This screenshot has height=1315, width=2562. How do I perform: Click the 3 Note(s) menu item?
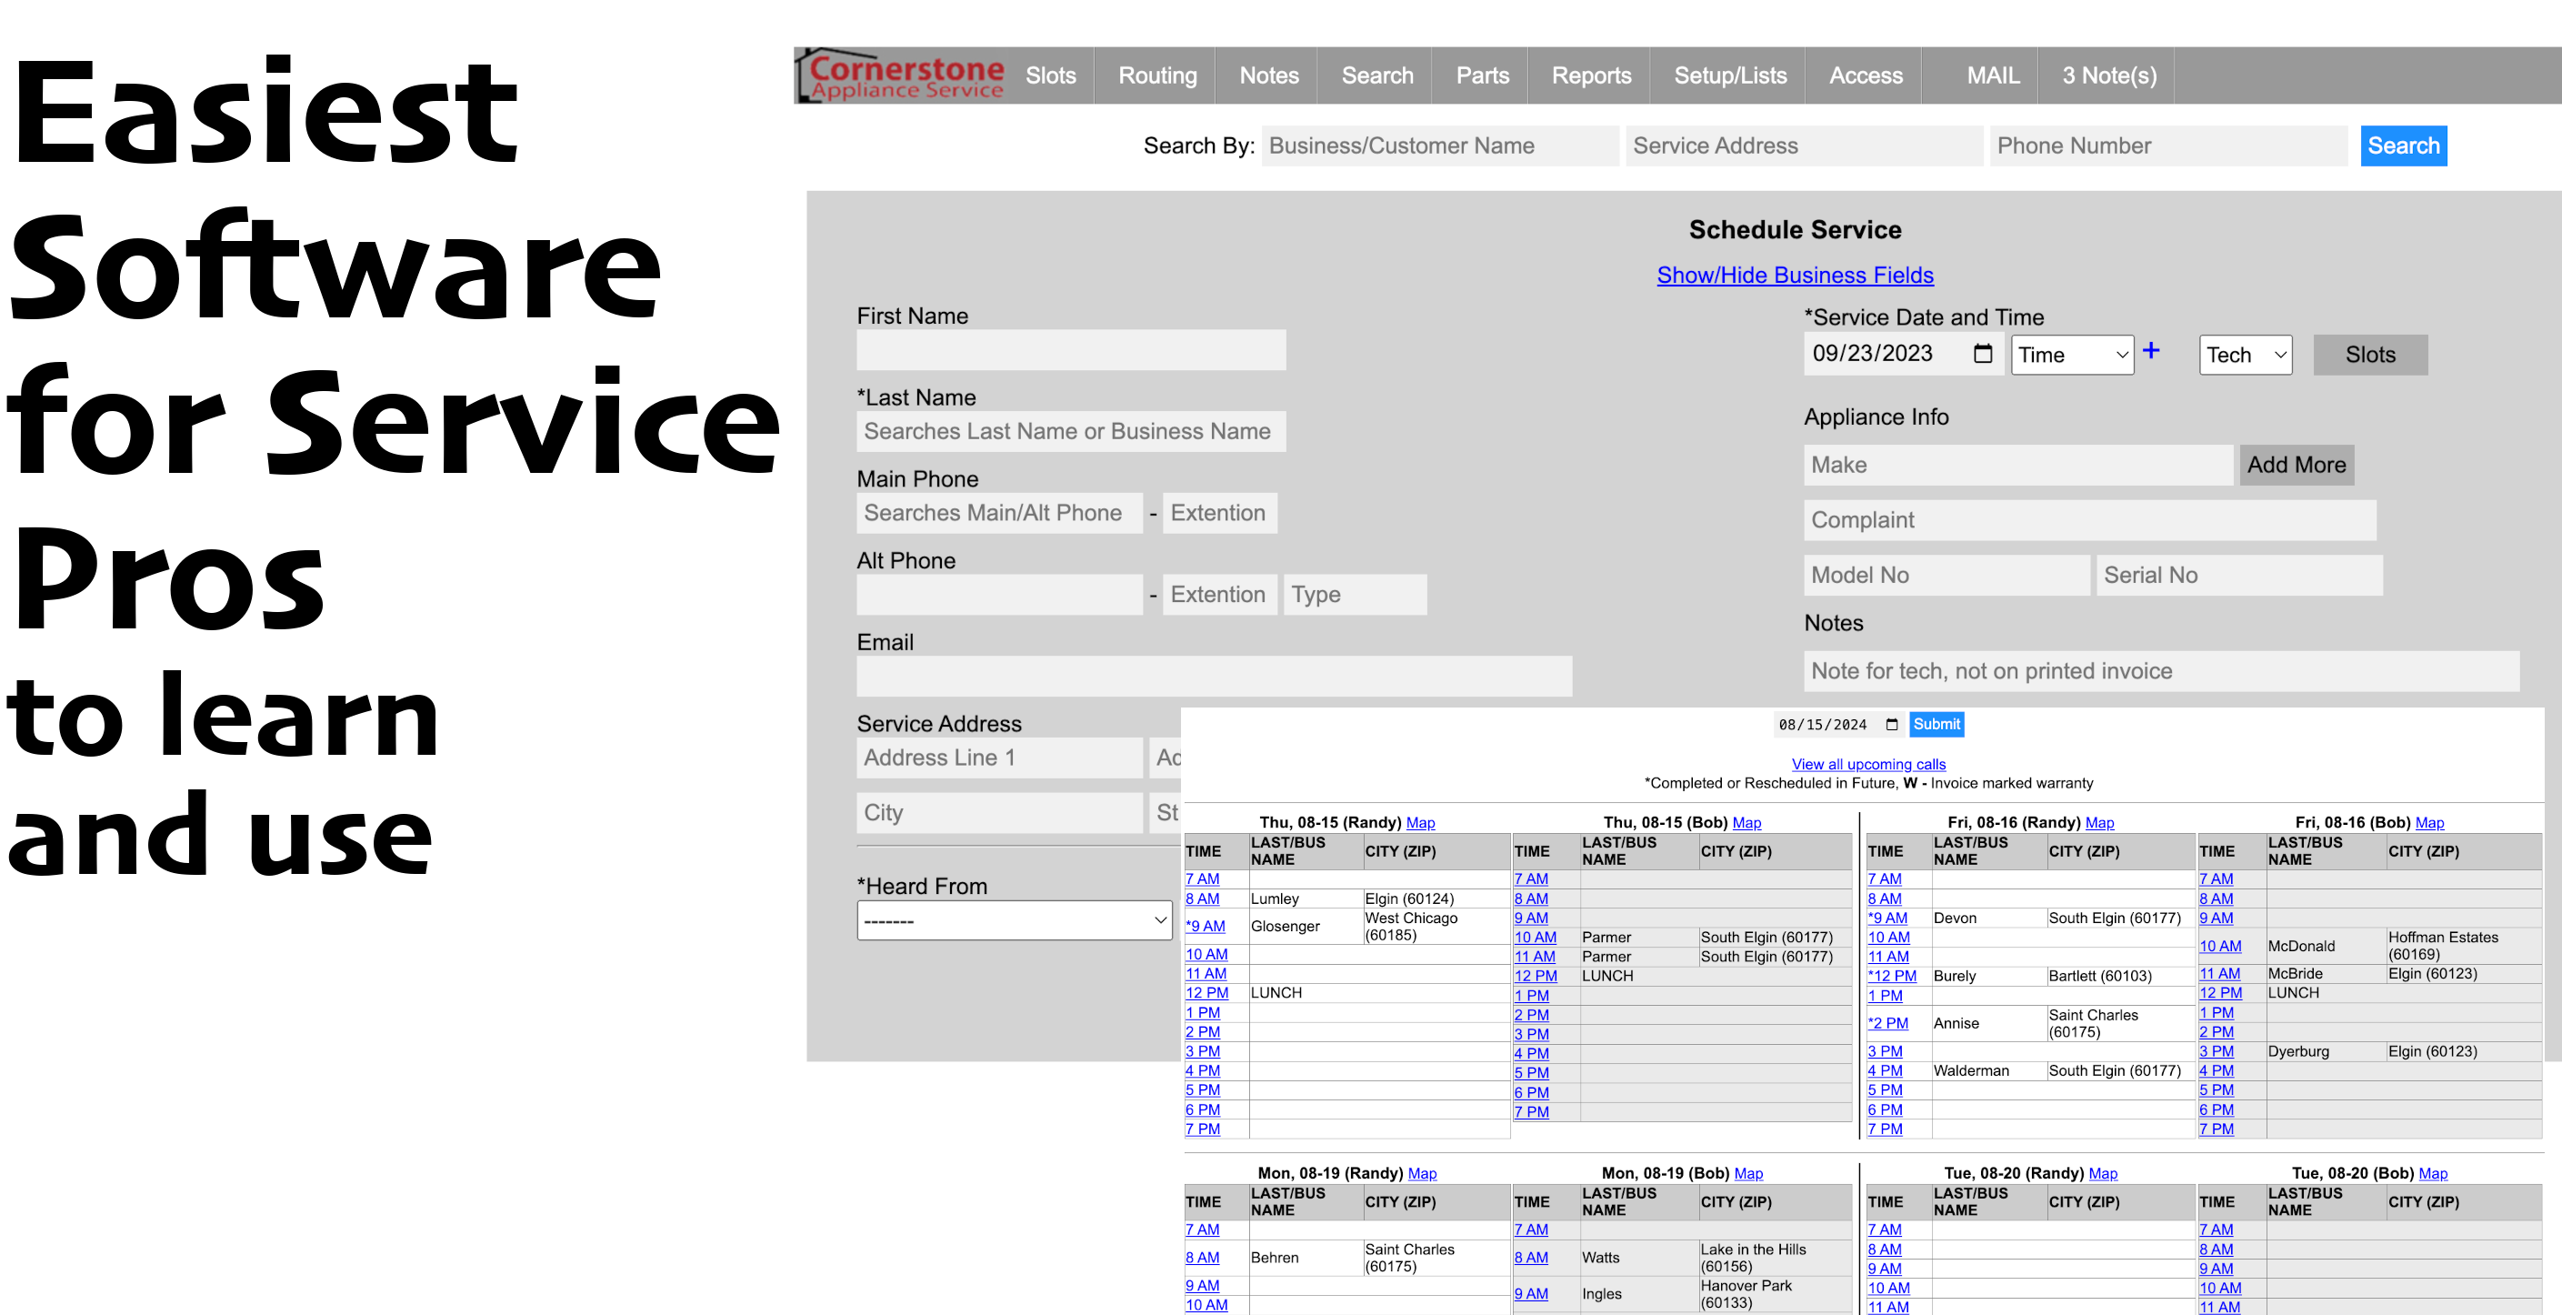(2108, 75)
